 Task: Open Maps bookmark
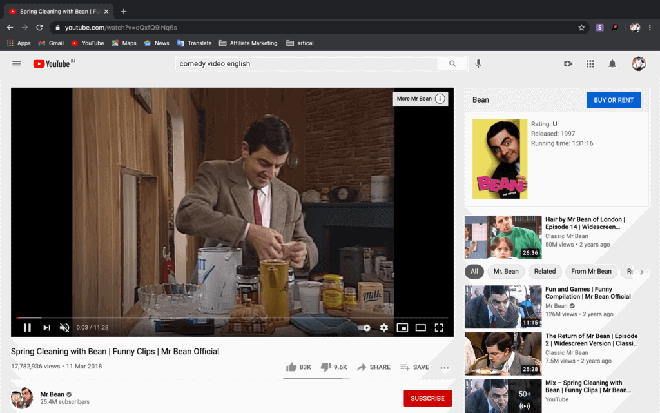124,43
